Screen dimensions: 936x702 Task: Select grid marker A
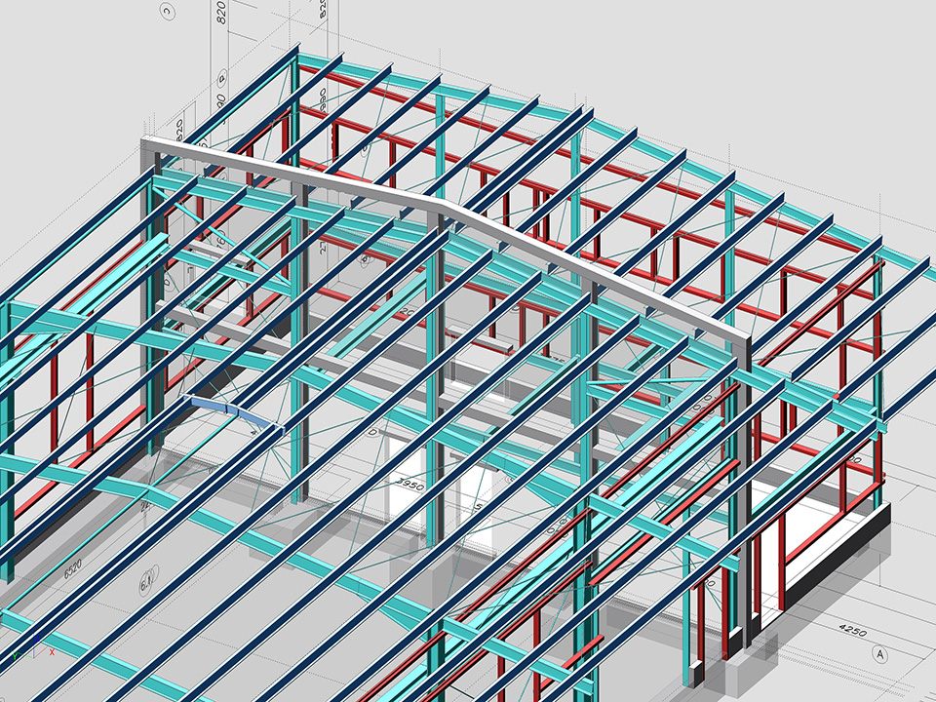pyautogui.click(x=881, y=653)
